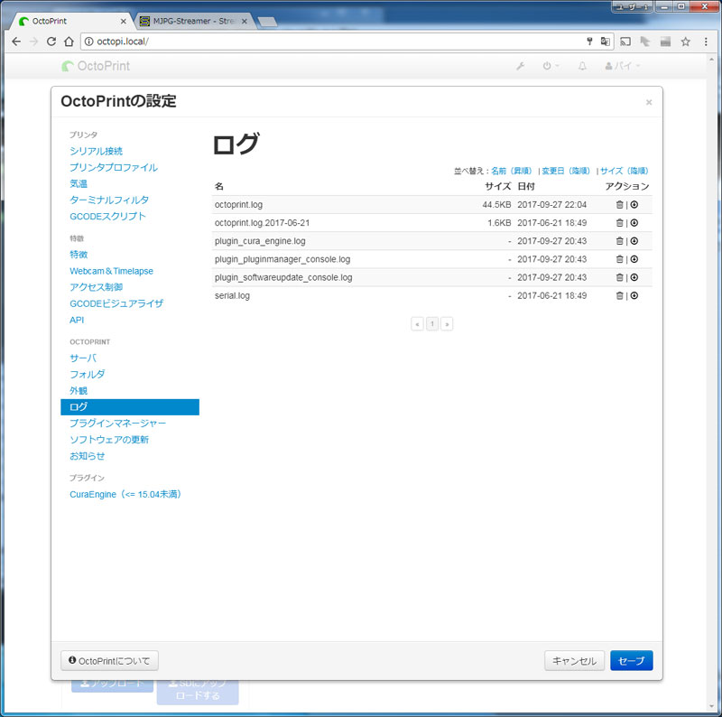Open アクセス制御 settings
This screenshot has height=717, width=722.
tap(96, 287)
